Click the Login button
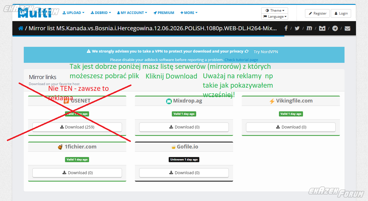The height and width of the screenshot is (201, 368). click(341, 13)
